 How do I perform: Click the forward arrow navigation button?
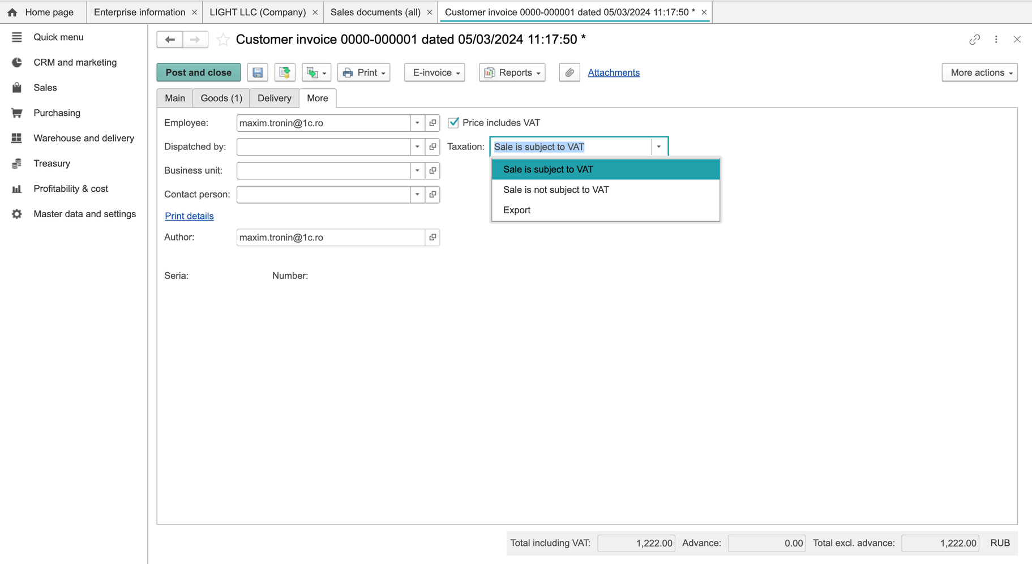(195, 40)
